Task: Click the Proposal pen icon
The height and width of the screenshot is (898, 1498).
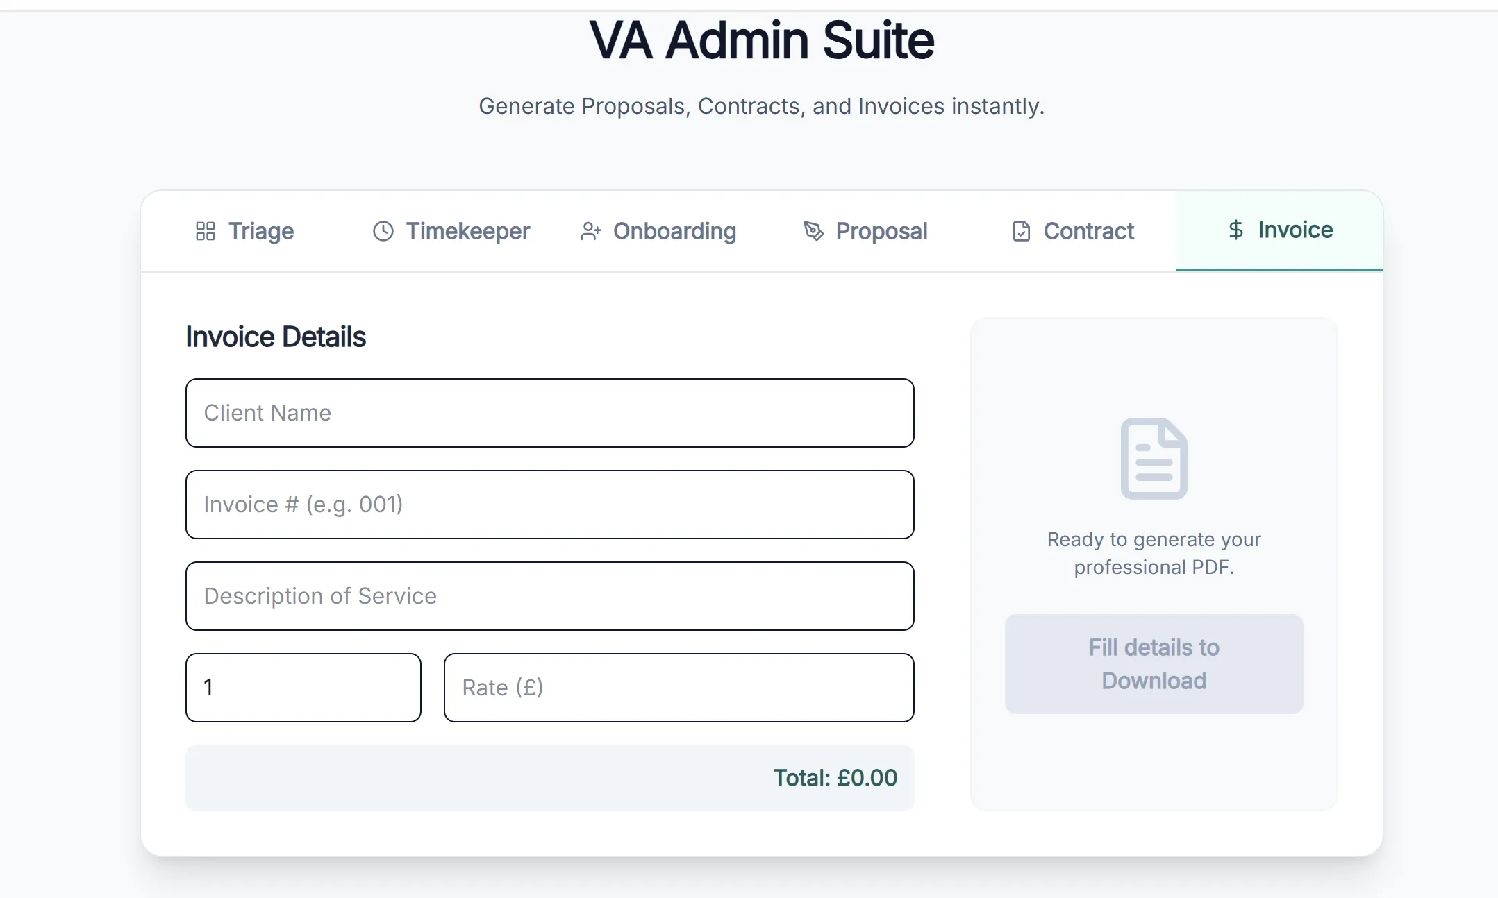Action: pyautogui.click(x=813, y=231)
